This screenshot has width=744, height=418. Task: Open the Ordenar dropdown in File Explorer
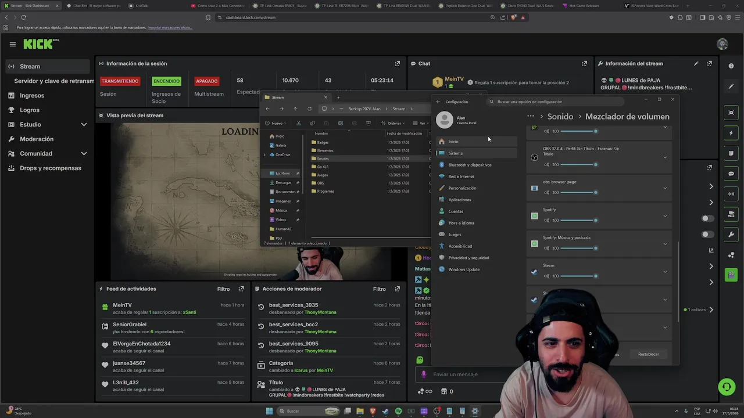pyautogui.click(x=394, y=123)
